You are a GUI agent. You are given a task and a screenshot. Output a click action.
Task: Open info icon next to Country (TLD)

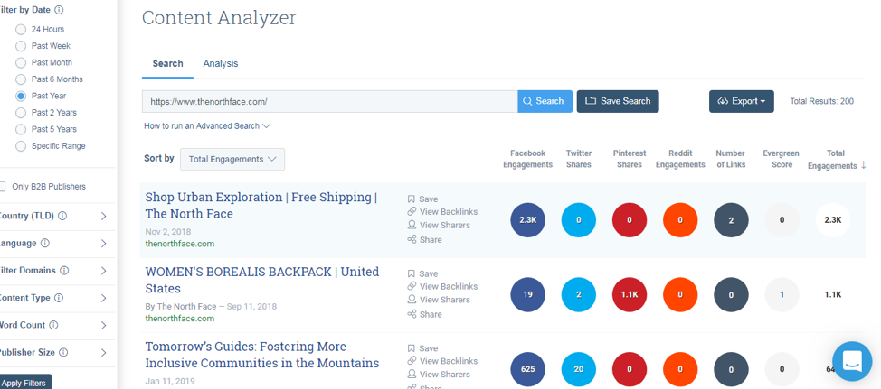tap(62, 216)
